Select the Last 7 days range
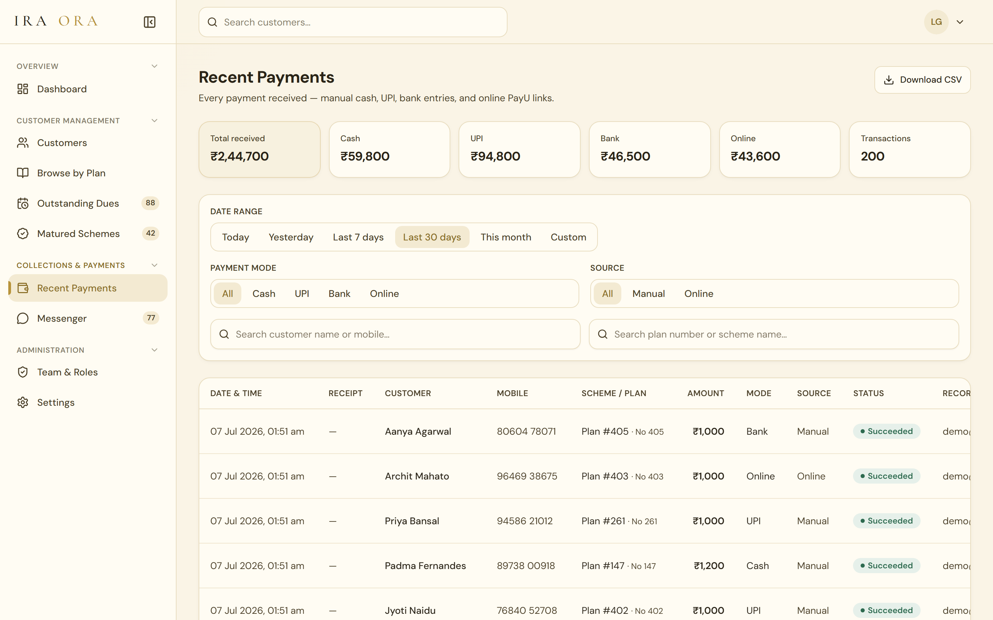Viewport: 993px width, 620px height. (x=358, y=237)
